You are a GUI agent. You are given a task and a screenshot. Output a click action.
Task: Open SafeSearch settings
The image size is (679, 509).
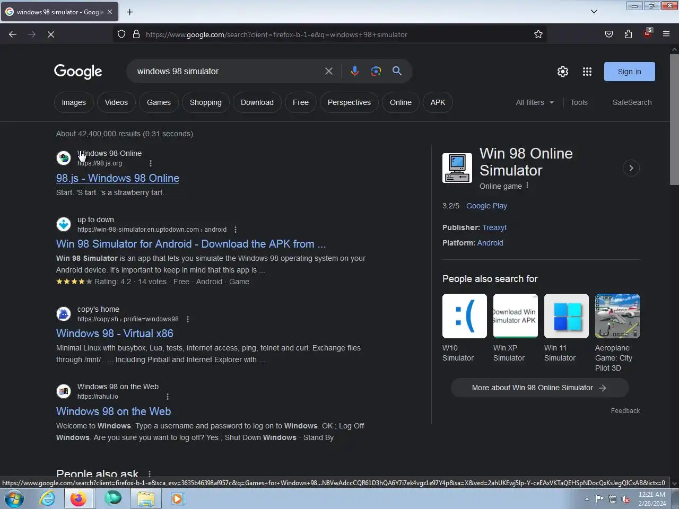coord(632,102)
